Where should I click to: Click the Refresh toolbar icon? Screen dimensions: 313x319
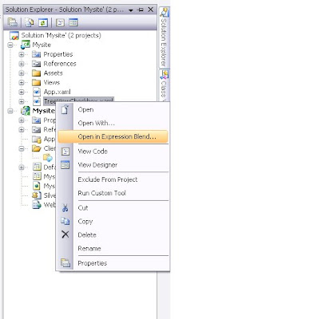coord(43,22)
